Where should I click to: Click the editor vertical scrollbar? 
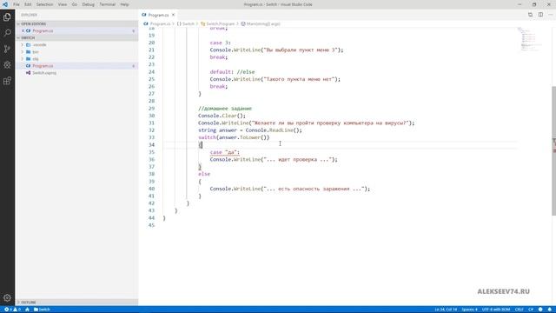coord(553,150)
